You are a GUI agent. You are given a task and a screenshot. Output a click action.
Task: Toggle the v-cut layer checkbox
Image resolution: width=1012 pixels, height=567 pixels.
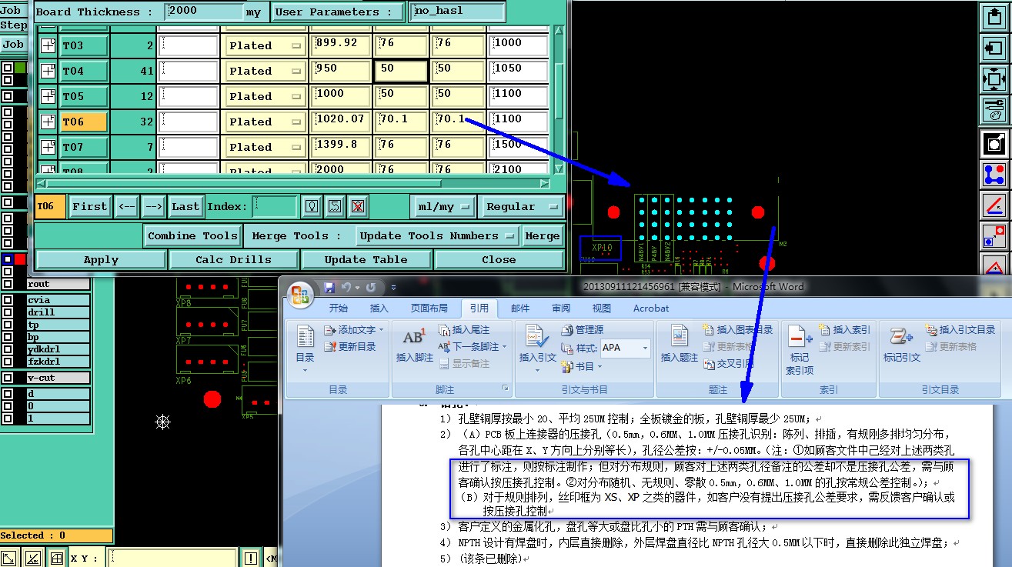[8, 378]
